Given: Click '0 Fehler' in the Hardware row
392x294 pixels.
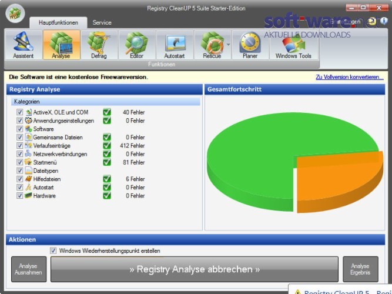Looking at the screenshot, I should point(135,196).
